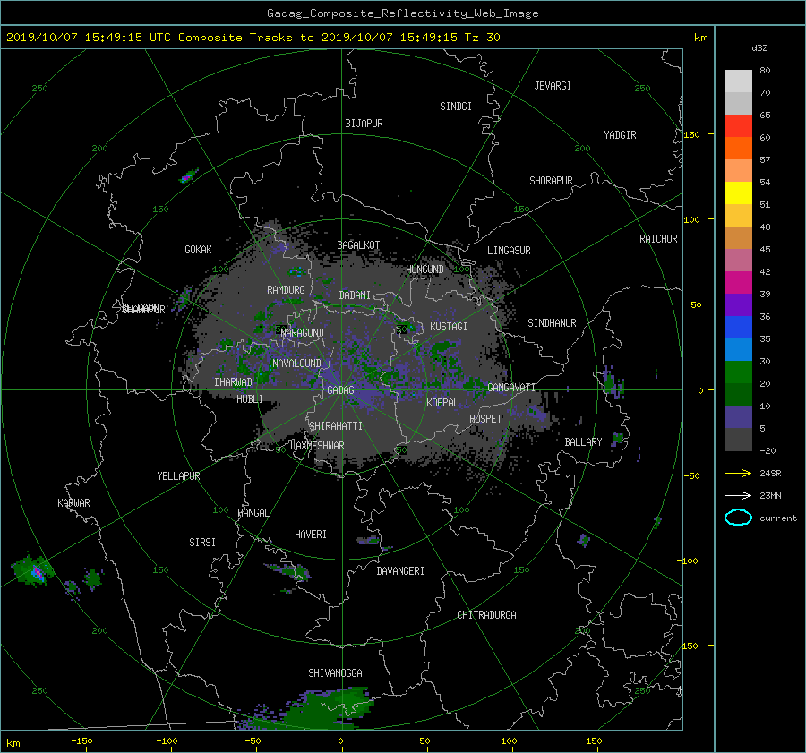Click the SHIRAHATTI city label
This screenshot has height=753, width=806.
point(336,426)
